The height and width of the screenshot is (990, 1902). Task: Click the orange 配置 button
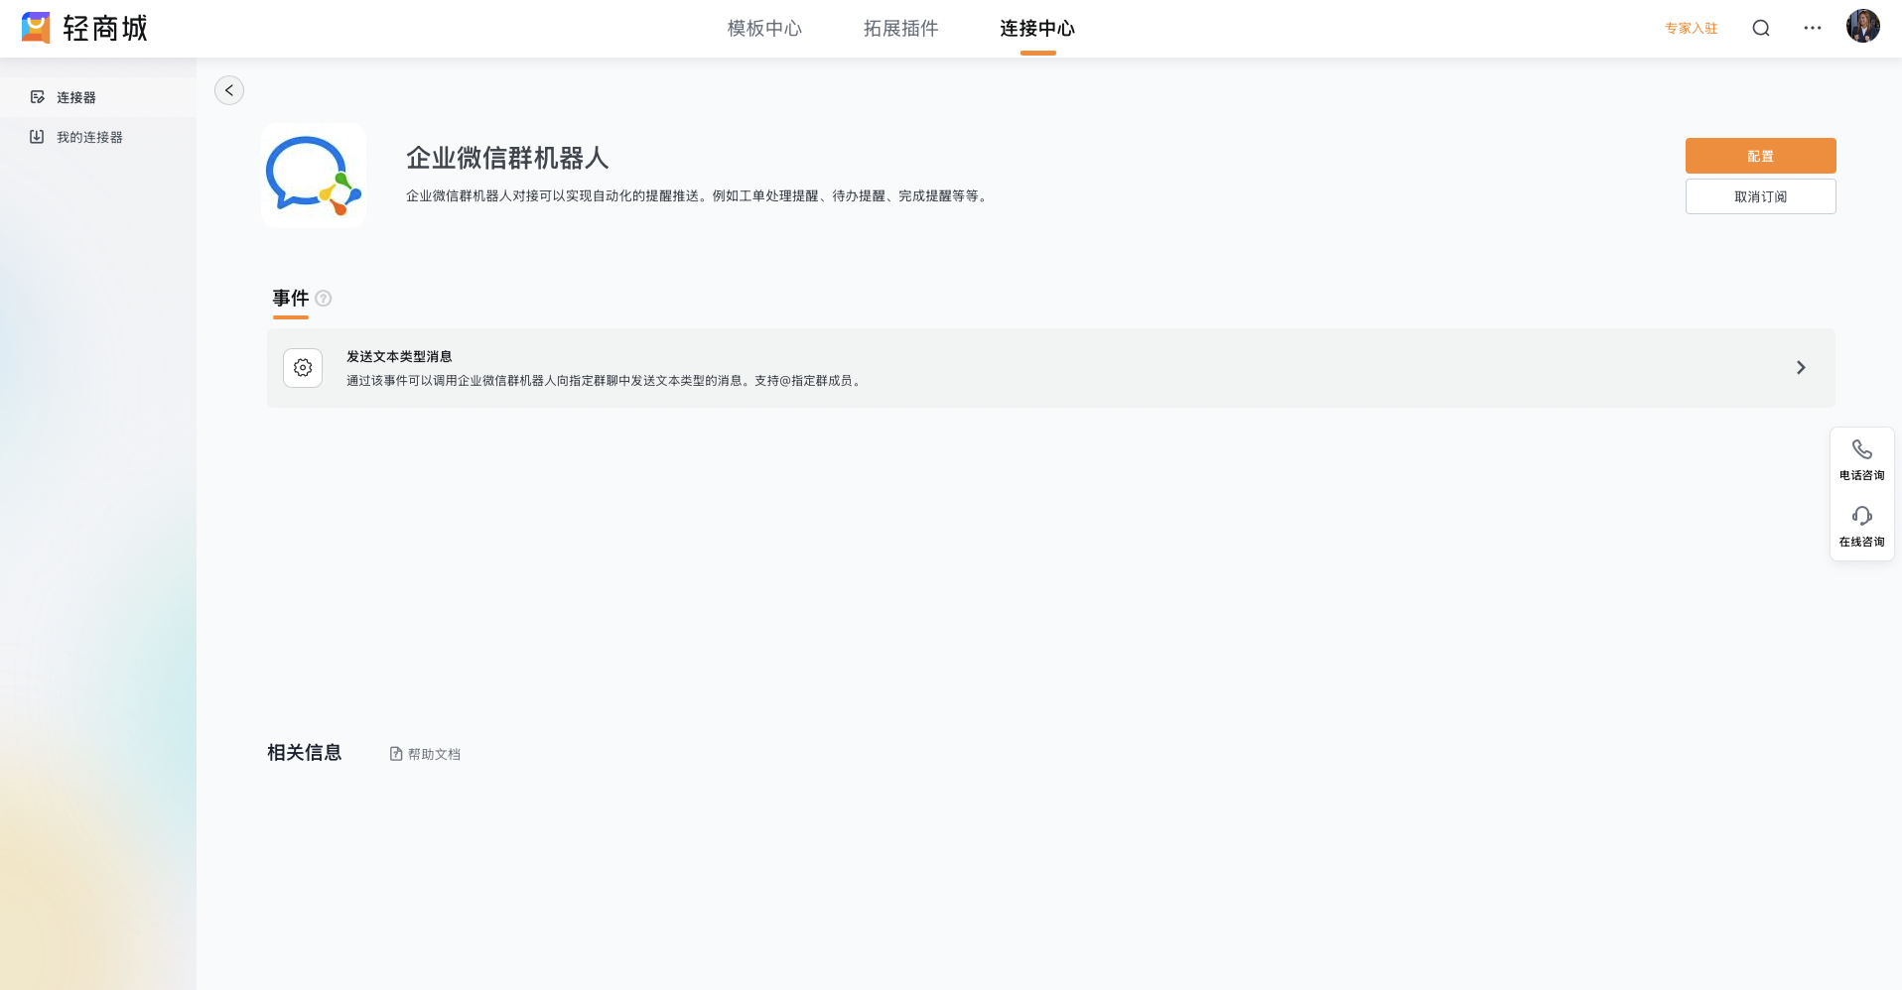coord(1760,156)
